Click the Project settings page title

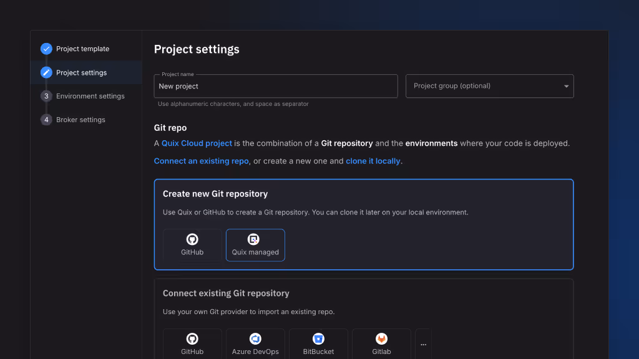click(197, 49)
